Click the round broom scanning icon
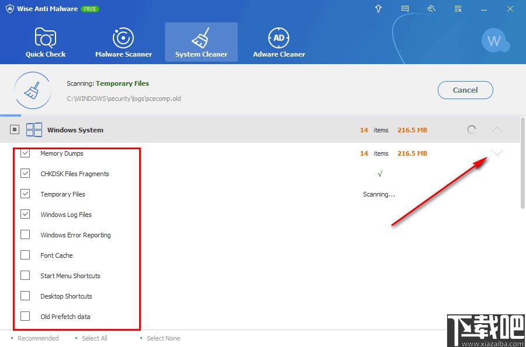 [33, 90]
